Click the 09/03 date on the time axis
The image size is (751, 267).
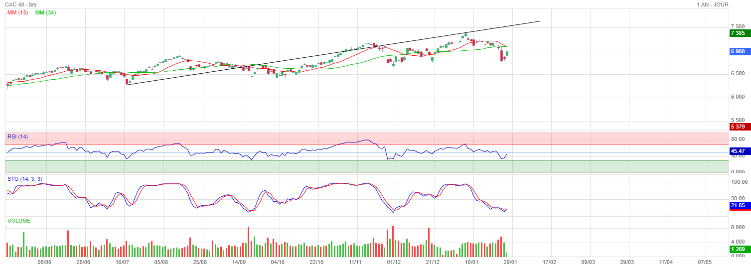pos(588,262)
